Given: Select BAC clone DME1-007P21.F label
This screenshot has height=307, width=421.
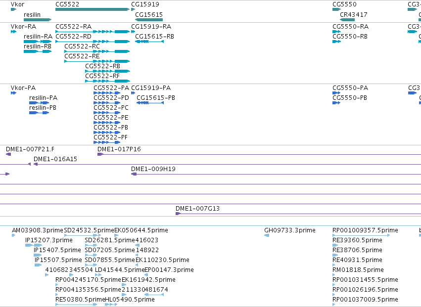Looking at the screenshot, I should click(x=30, y=149).
